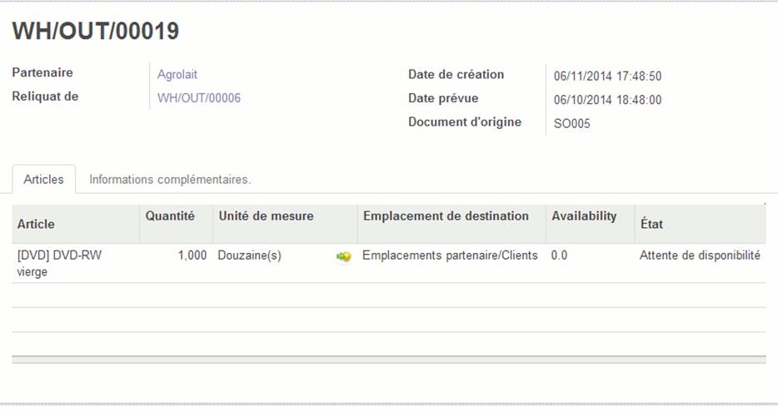Click the 0.0 availability value
Image resolution: width=778 pixels, height=411 pixels.
pos(559,255)
